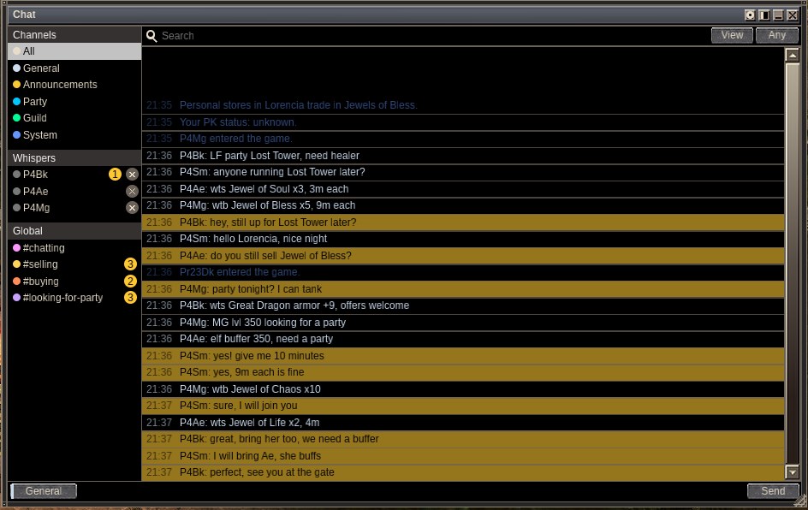Click the resize grip at the window's bottom right corner

[801, 501]
